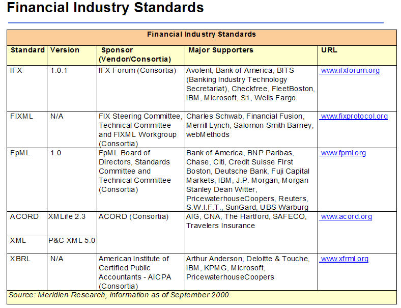The width and height of the screenshot is (401, 308).
Task: Follow the www.acord.org link
Action: pyautogui.click(x=346, y=217)
